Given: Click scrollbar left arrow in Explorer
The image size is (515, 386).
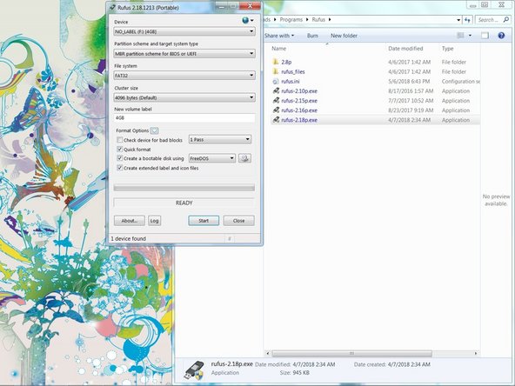Looking at the screenshot, I should point(268,354).
